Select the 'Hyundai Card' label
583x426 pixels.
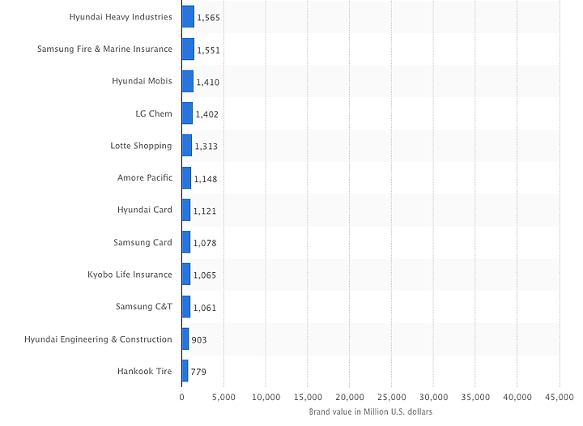(x=145, y=210)
